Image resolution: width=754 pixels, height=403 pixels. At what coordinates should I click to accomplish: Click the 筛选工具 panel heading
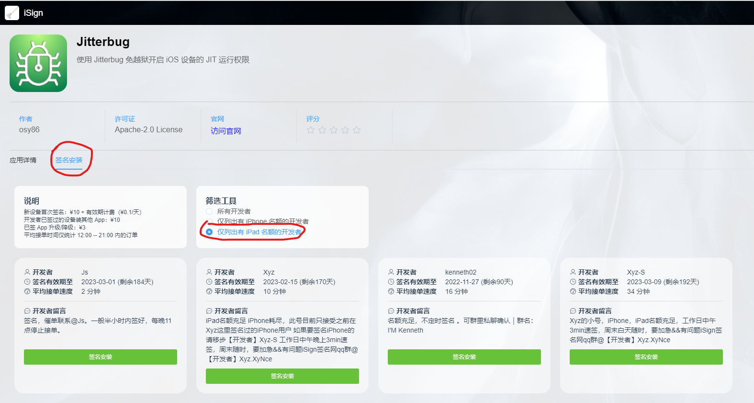click(x=221, y=201)
